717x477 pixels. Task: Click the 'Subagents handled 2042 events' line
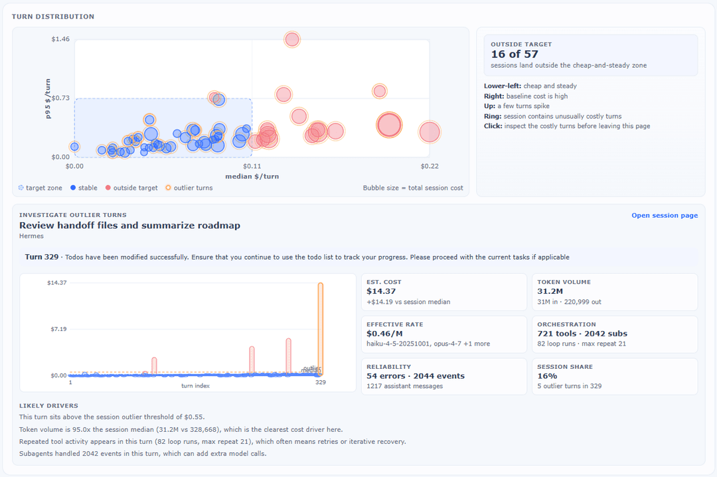[143, 454]
